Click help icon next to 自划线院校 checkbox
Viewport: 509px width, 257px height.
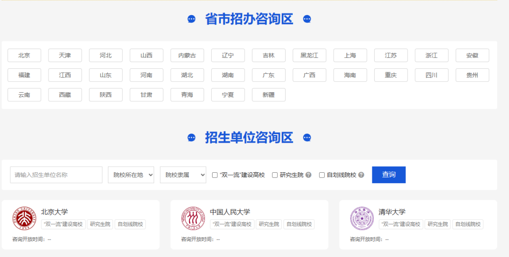tap(361, 175)
